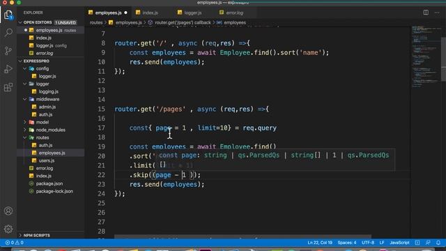Collapse the EXPRESSPRO project root

click(x=20, y=61)
